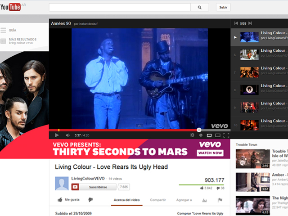
Task: Open the 14 videos link
Action: (115, 179)
